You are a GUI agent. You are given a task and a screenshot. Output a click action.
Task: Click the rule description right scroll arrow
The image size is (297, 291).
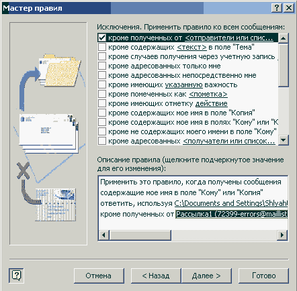pos(282,235)
